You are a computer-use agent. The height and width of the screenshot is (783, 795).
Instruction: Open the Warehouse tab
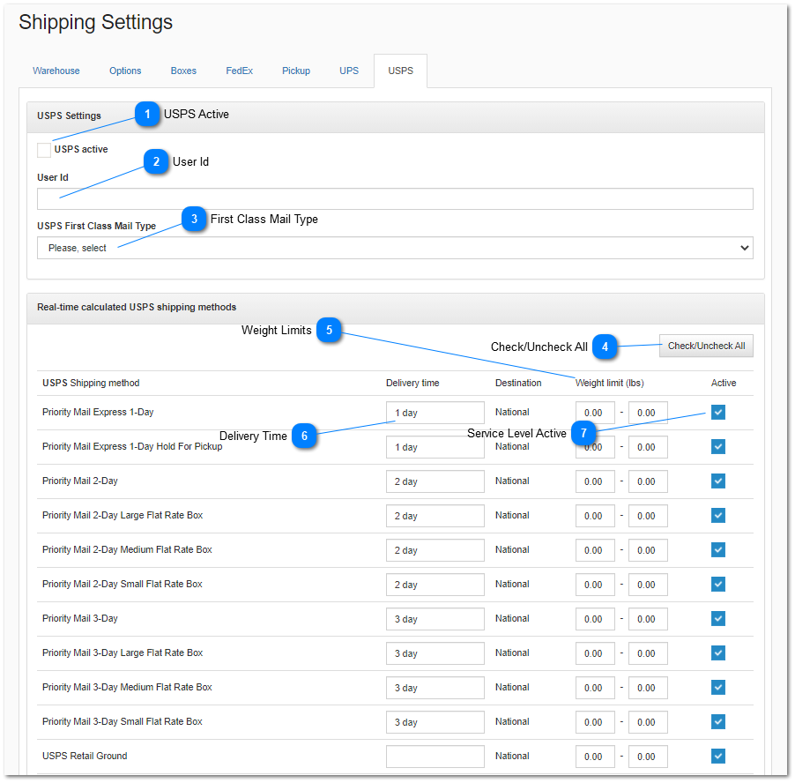tap(56, 71)
